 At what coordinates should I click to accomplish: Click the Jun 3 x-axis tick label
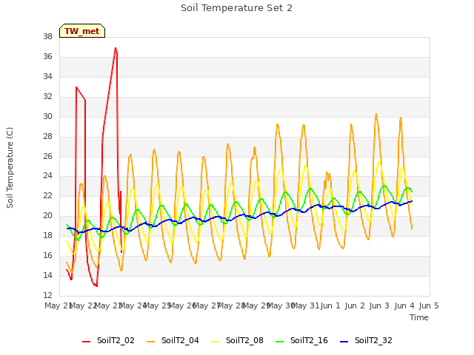click(x=379, y=305)
